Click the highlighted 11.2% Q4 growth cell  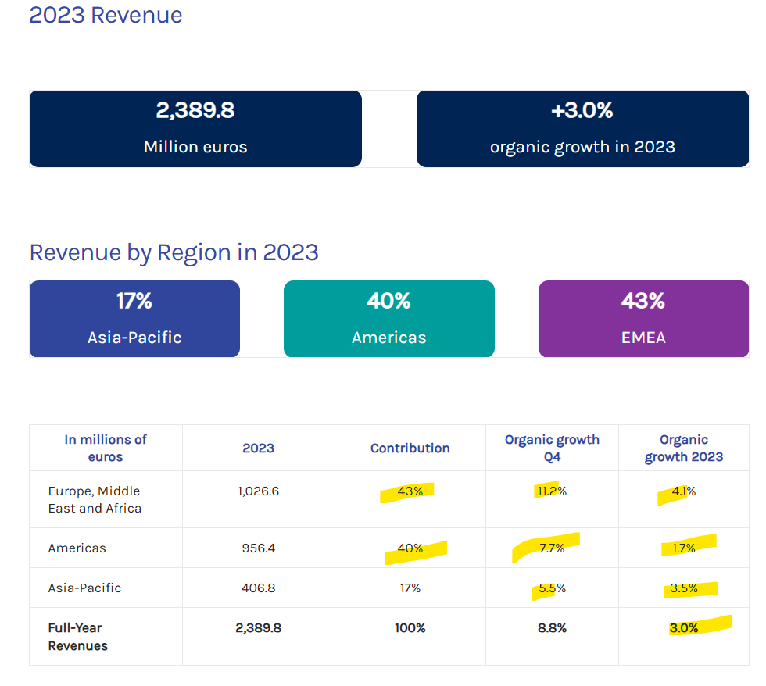tap(552, 491)
